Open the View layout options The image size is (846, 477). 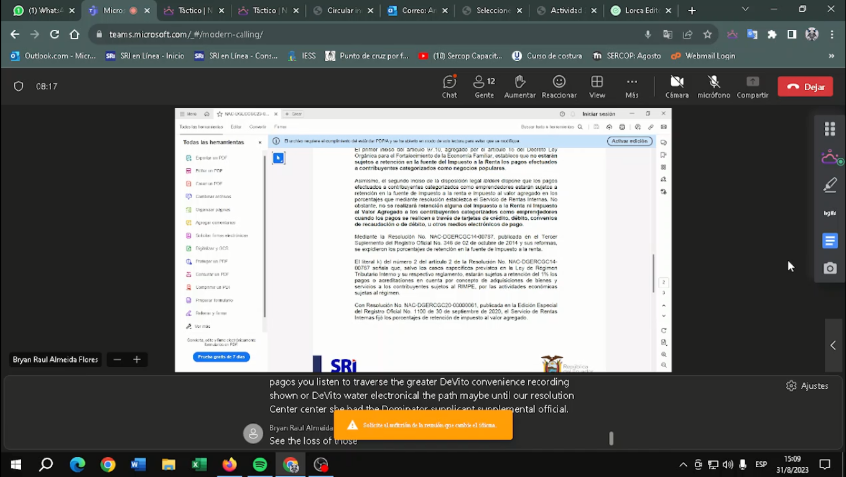point(597,86)
